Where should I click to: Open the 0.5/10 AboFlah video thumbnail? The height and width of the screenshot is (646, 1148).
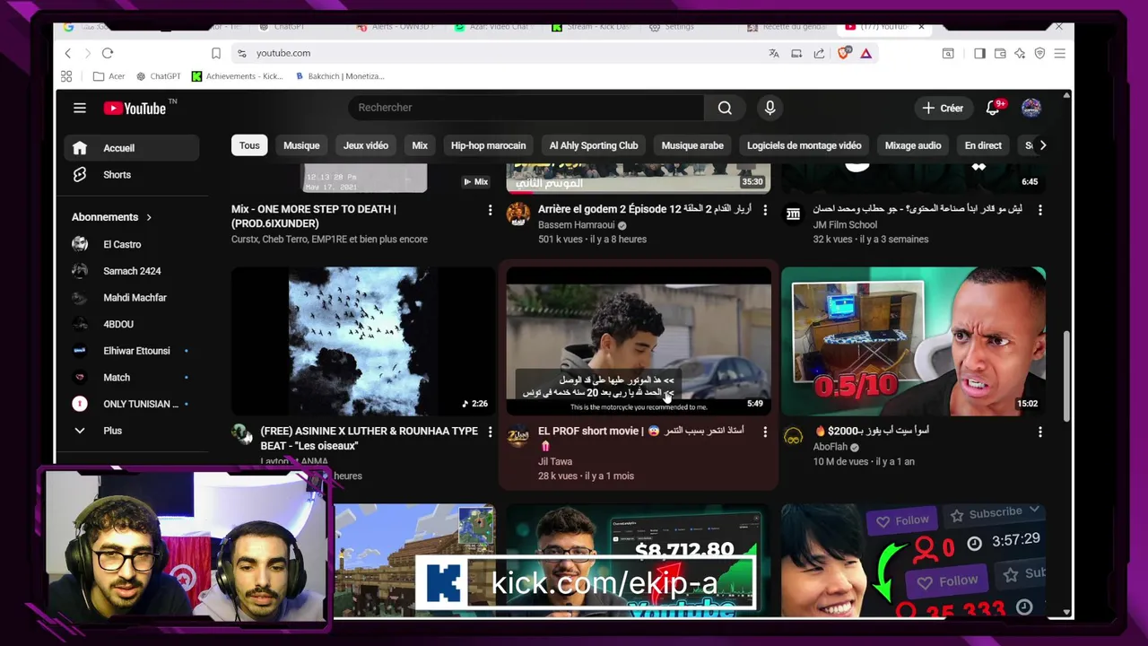[913, 341]
